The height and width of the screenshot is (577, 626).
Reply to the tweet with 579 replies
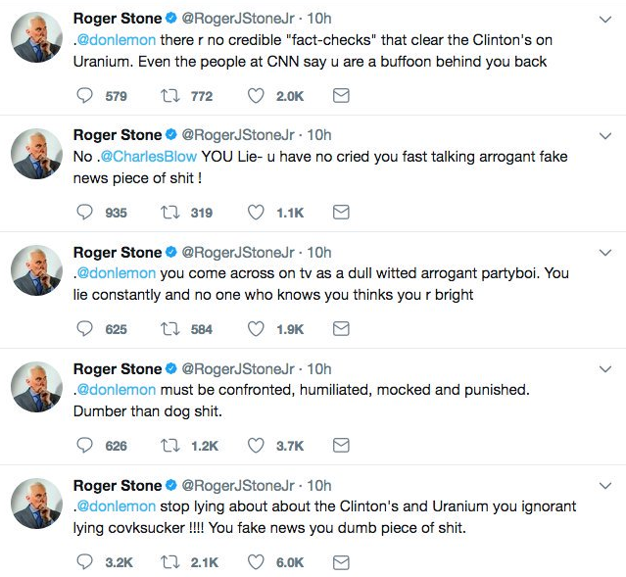(x=84, y=96)
